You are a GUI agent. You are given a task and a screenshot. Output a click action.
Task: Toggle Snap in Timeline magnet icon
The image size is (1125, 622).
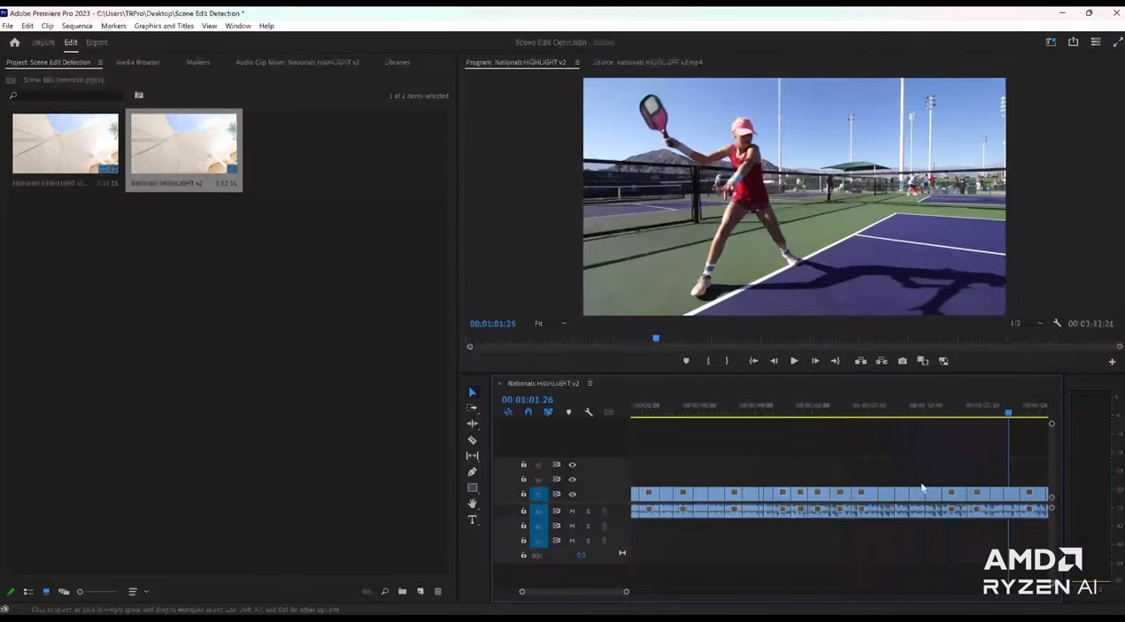528,412
